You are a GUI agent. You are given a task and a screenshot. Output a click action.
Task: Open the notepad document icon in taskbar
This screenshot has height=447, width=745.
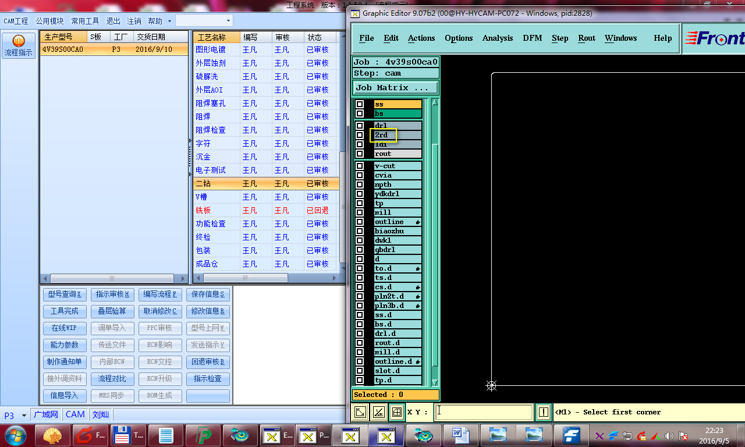click(165, 435)
